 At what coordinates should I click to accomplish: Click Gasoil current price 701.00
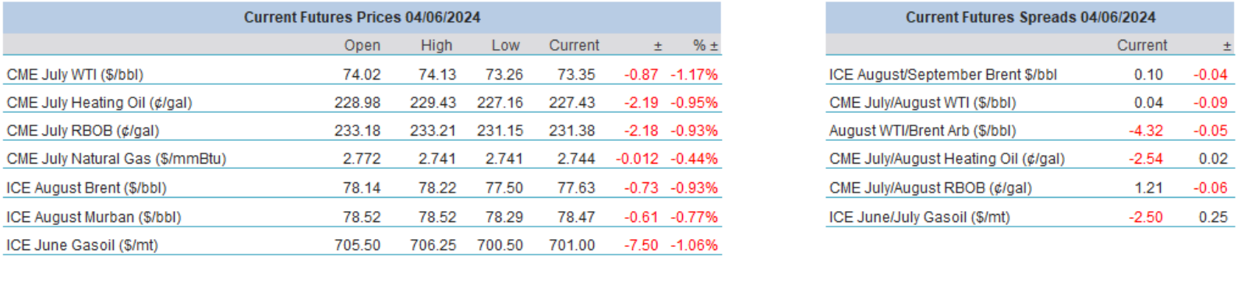click(571, 245)
